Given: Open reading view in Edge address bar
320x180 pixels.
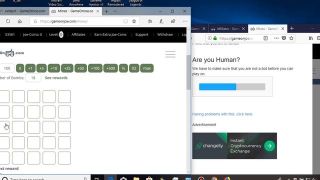Looking at the screenshot, I should [x=125, y=21].
